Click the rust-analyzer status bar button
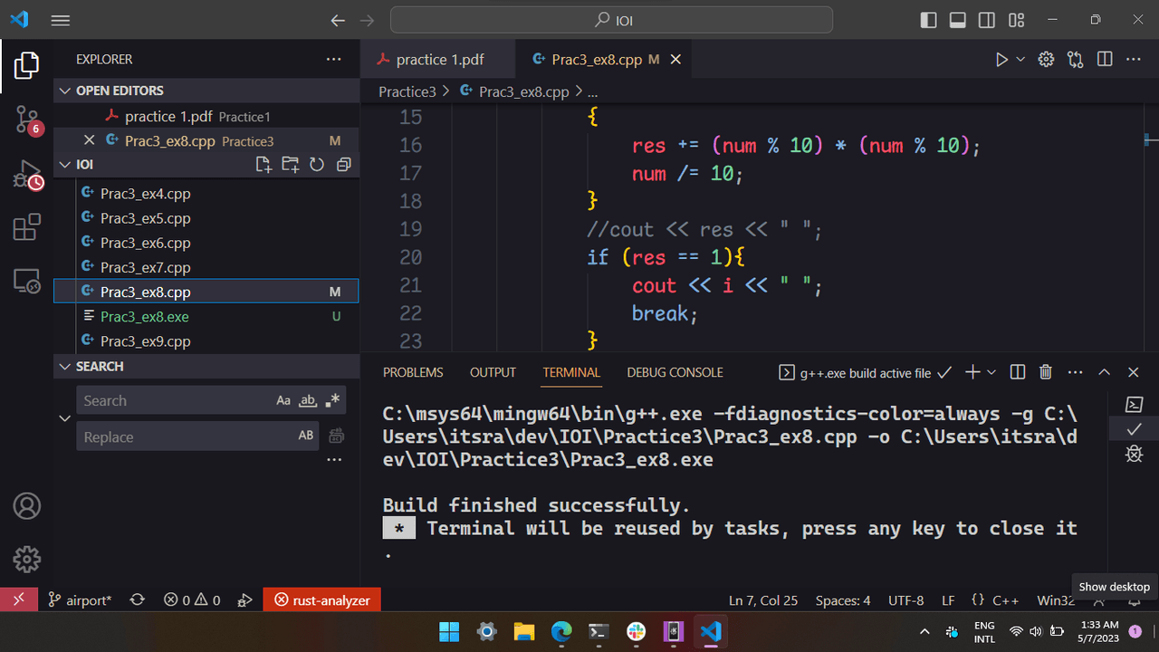 [321, 600]
